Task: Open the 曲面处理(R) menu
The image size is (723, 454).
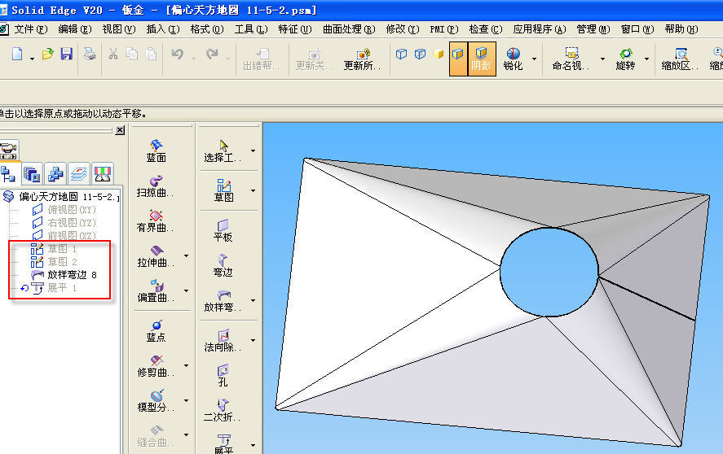Action: coord(349,29)
